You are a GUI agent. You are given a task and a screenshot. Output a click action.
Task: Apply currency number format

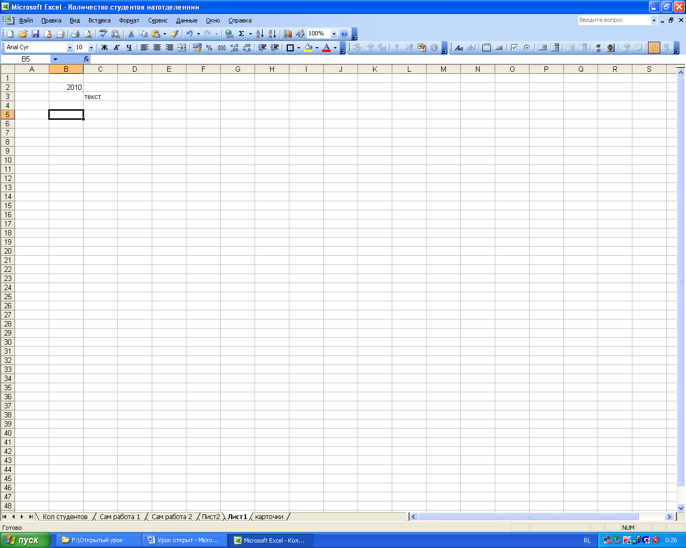[x=197, y=48]
